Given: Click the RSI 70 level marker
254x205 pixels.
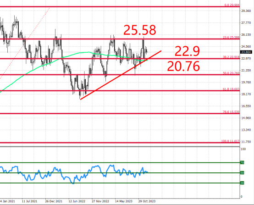Looking at the screenshot, I should click(x=242, y=162).
